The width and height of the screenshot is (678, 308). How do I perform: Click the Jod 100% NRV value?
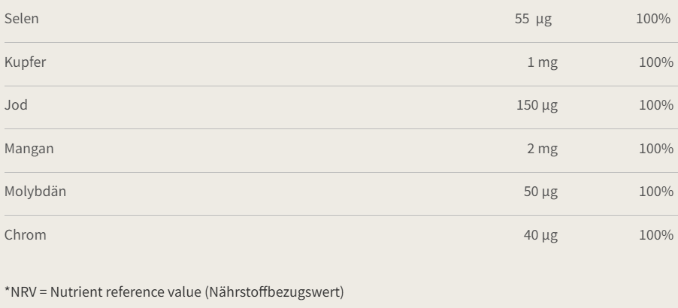(x=656, y=105)
